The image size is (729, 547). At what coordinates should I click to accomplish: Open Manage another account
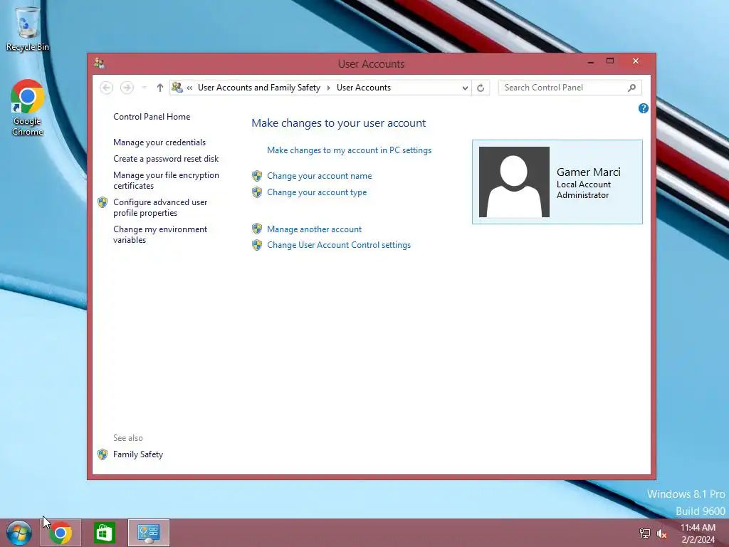(x=314, y=229)
